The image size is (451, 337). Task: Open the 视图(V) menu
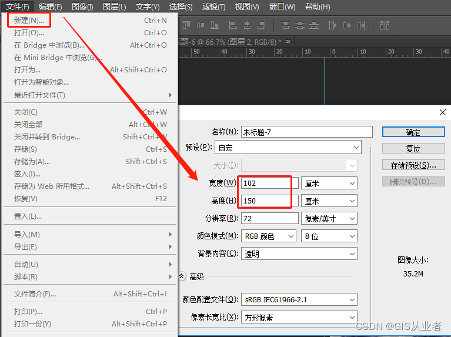click(x=247, y=6)
